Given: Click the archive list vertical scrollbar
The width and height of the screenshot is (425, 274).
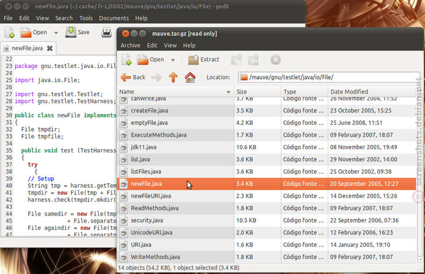Looking at the screenshot, I should (420, 174).
